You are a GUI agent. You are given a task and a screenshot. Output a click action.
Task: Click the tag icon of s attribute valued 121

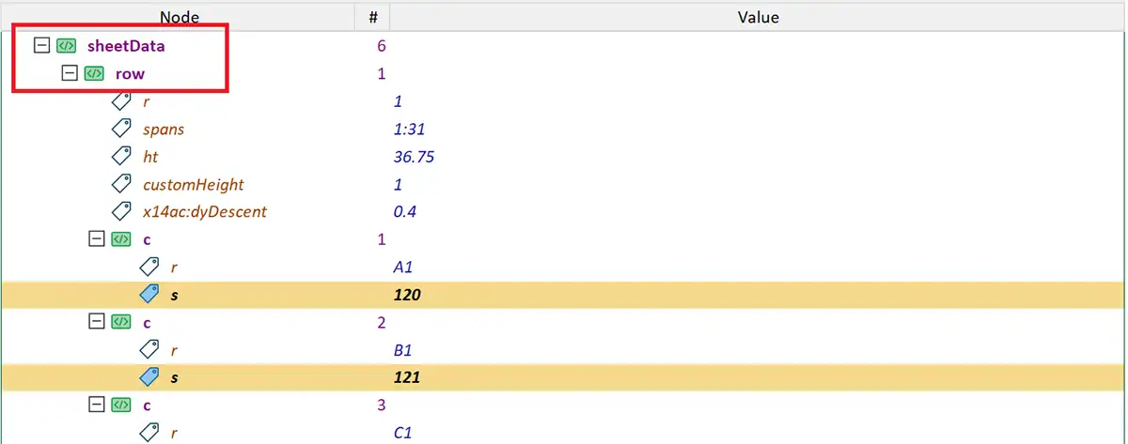click(149, 377)
